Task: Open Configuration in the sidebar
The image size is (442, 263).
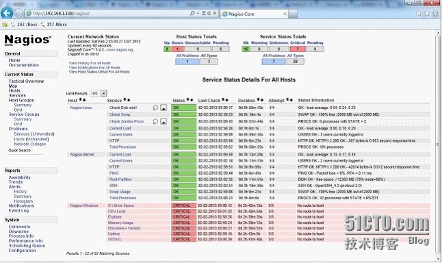Action: tap(23, 250)
